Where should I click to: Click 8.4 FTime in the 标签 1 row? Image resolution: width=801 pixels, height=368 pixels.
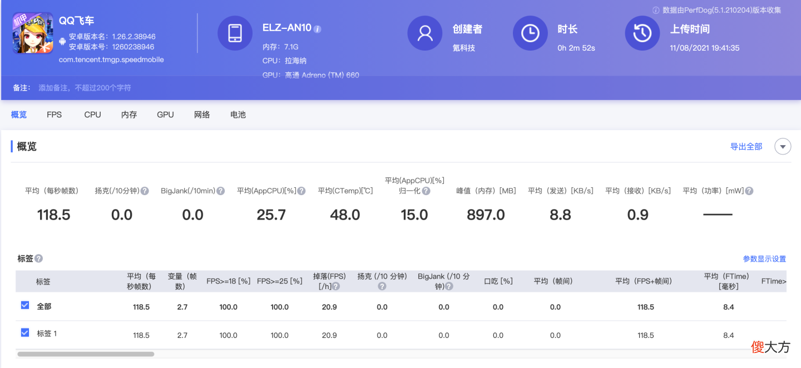tap(729, 335)
